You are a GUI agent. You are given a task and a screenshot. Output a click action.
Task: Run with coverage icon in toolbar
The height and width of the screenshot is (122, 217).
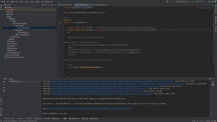198,2
